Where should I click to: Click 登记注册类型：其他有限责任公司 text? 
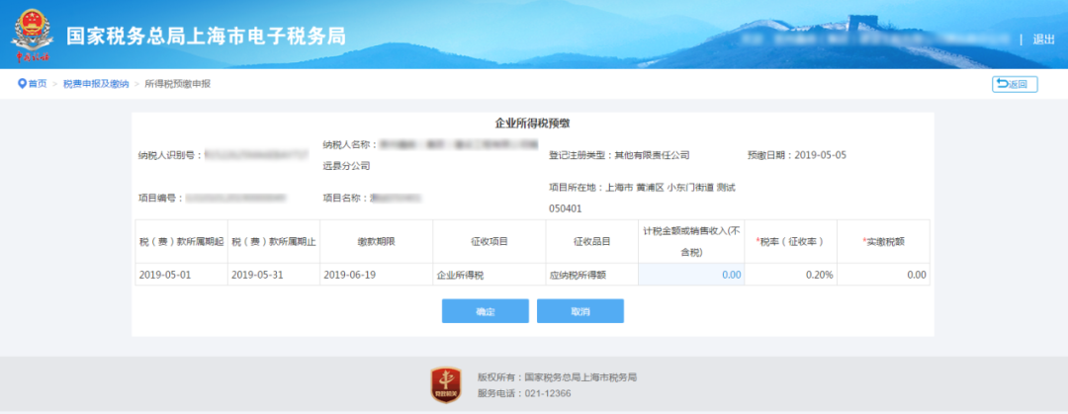[x=619, y=155]
